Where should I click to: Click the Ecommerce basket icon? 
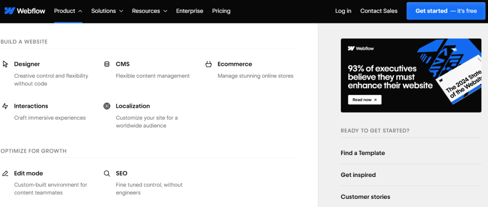pos(209,64)
